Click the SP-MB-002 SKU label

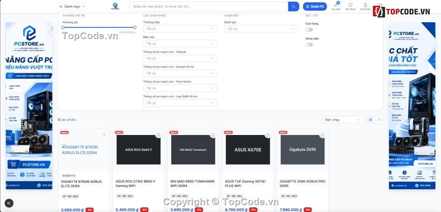180,196
